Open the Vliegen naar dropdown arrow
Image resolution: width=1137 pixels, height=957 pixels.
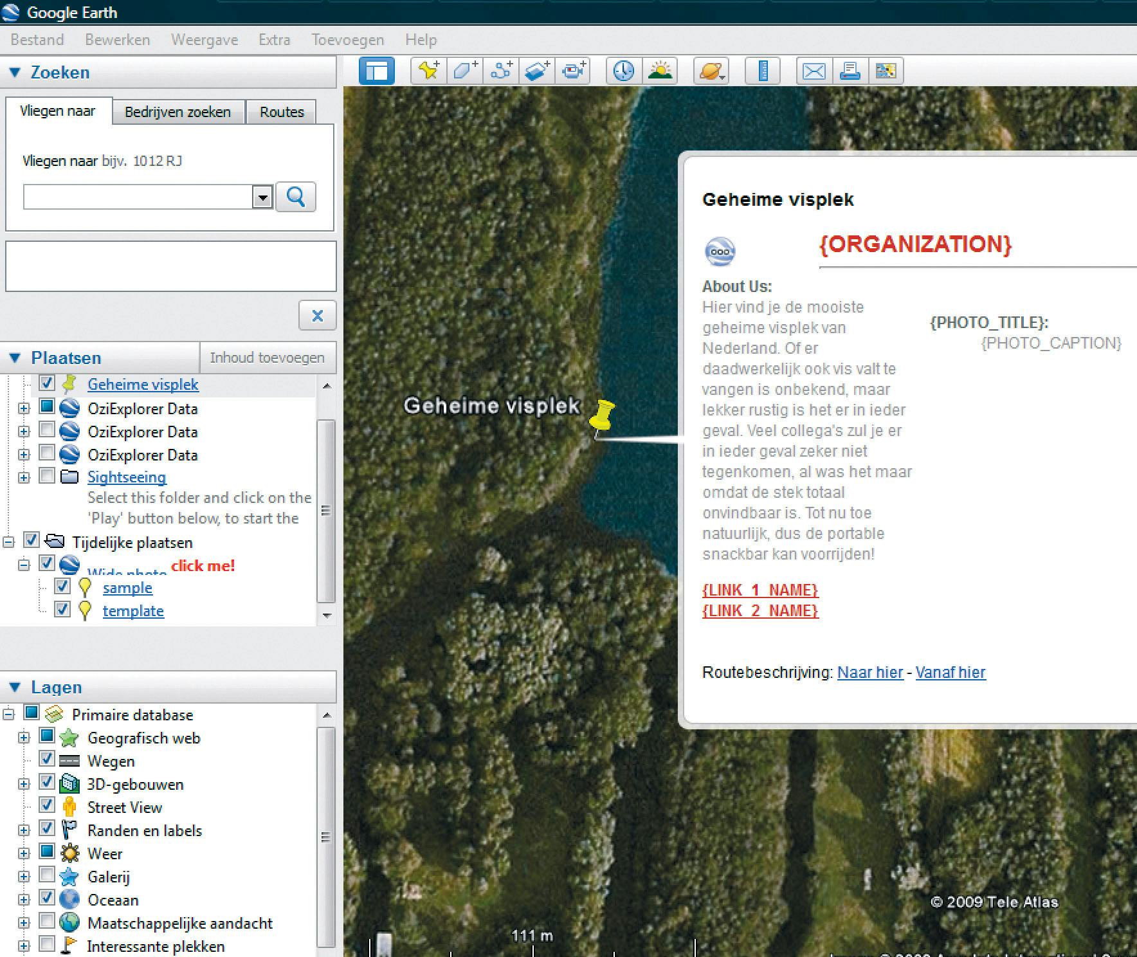pos(262,197)
